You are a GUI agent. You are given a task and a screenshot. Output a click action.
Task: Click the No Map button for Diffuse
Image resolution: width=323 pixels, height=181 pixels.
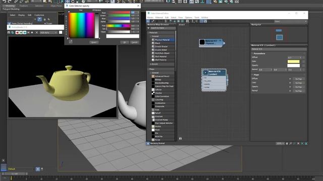pyautogui.click(x=298, y=79)
